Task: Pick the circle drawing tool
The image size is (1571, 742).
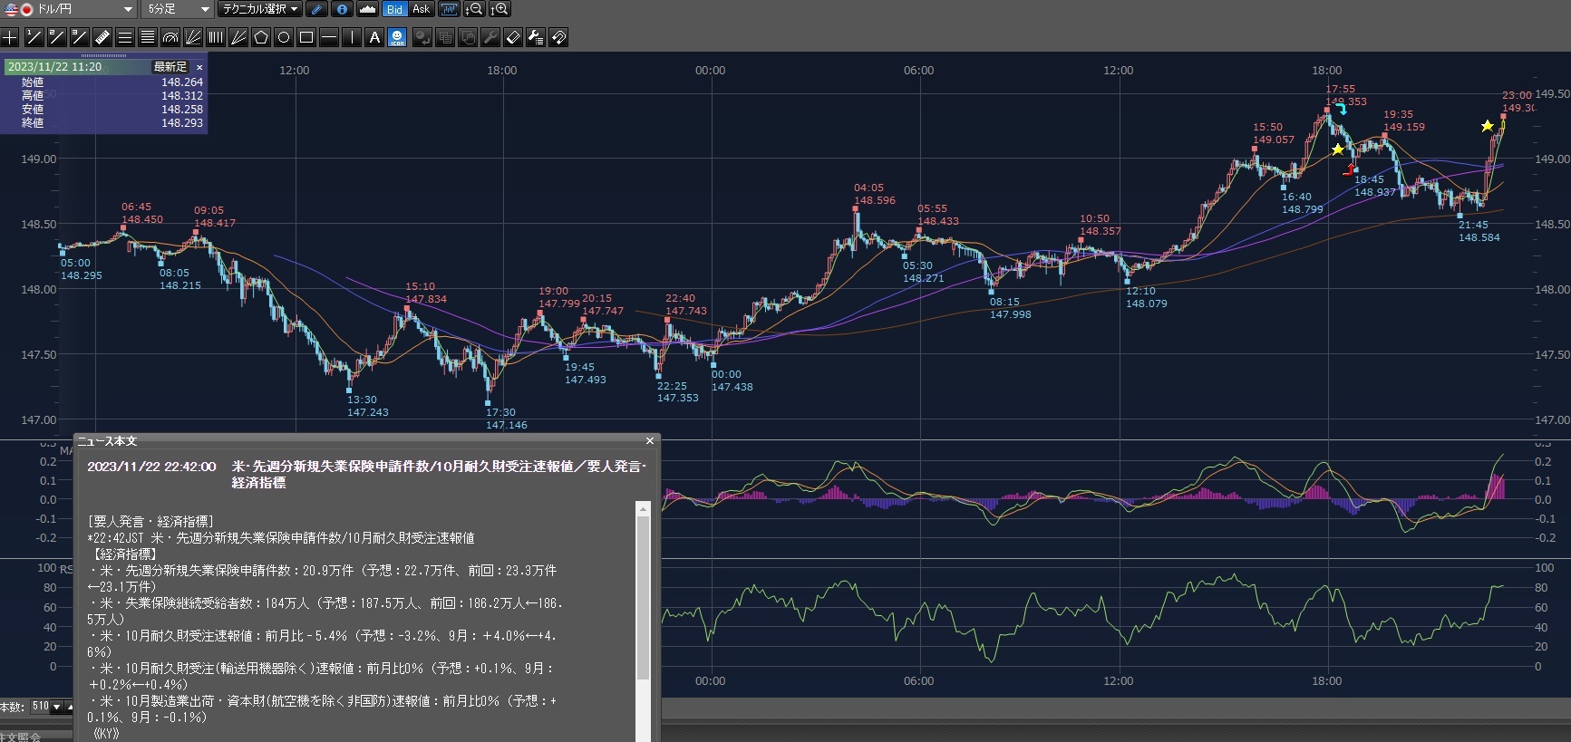Action: 284,37
